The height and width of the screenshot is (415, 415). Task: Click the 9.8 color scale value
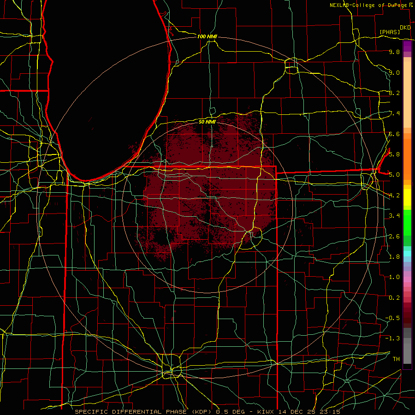point(394,52)
